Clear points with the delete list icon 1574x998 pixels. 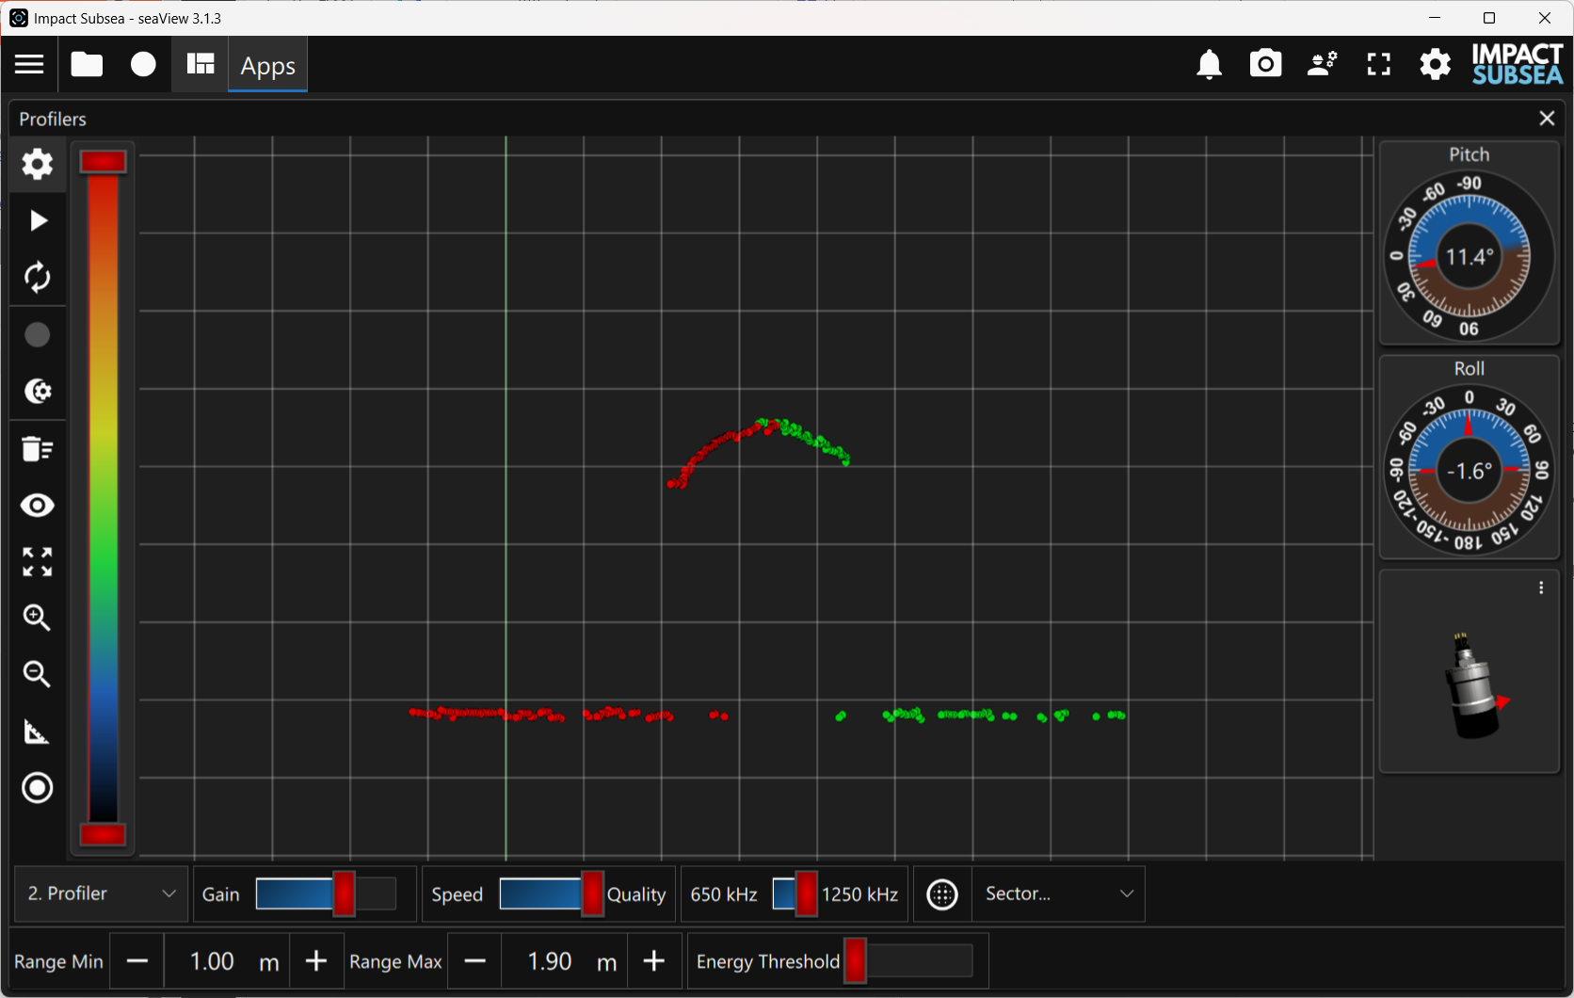(x=38, y=449)
